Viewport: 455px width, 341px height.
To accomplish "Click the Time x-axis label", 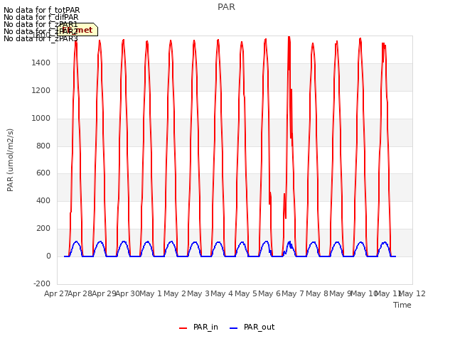I will [402, 305].
